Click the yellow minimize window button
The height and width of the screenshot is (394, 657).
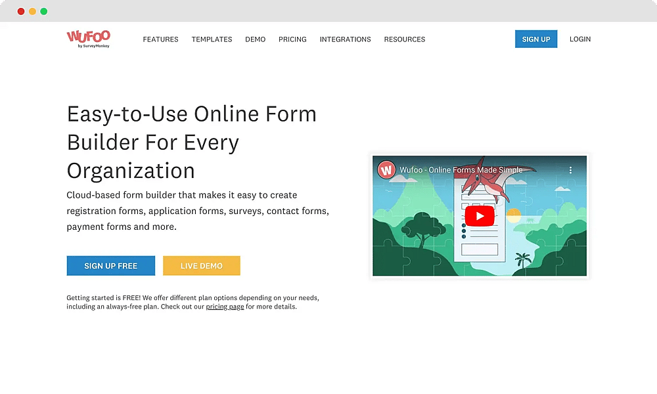[32, 11]
